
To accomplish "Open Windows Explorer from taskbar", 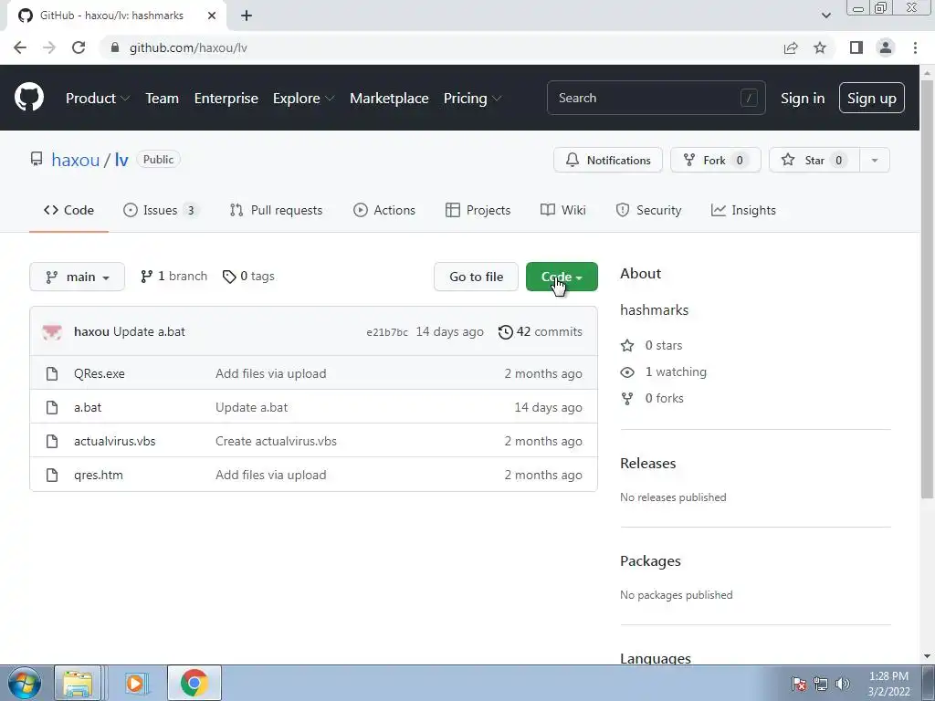I will (78, 683).
